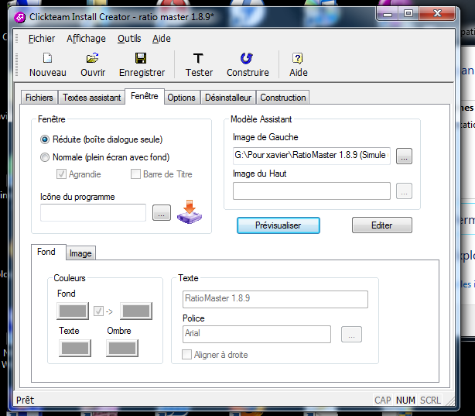Viewport: 475px width, 416px height.
Task: Minimize the Install Creator window
Action: coord(388,14)
